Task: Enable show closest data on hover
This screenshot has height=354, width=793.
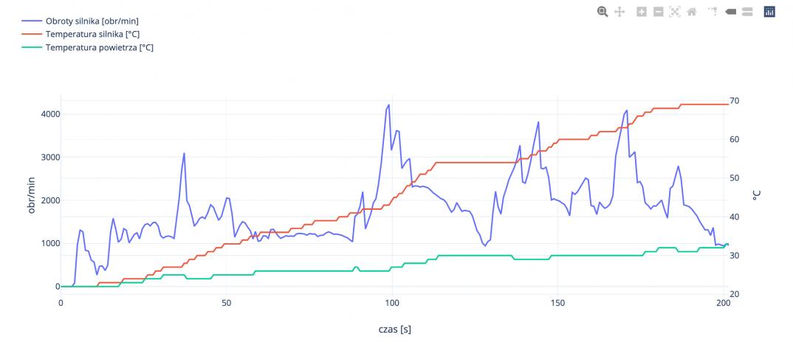Action: [x=730, y=12]
